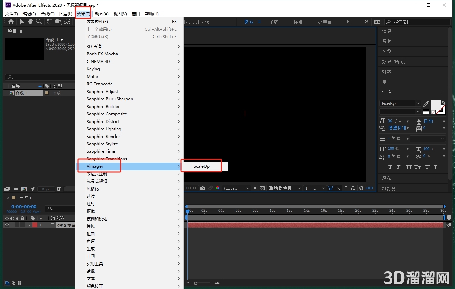Click the snapshot camera icon below the viewer
This screenshot has width=455, height=289.
coord(203,188)
